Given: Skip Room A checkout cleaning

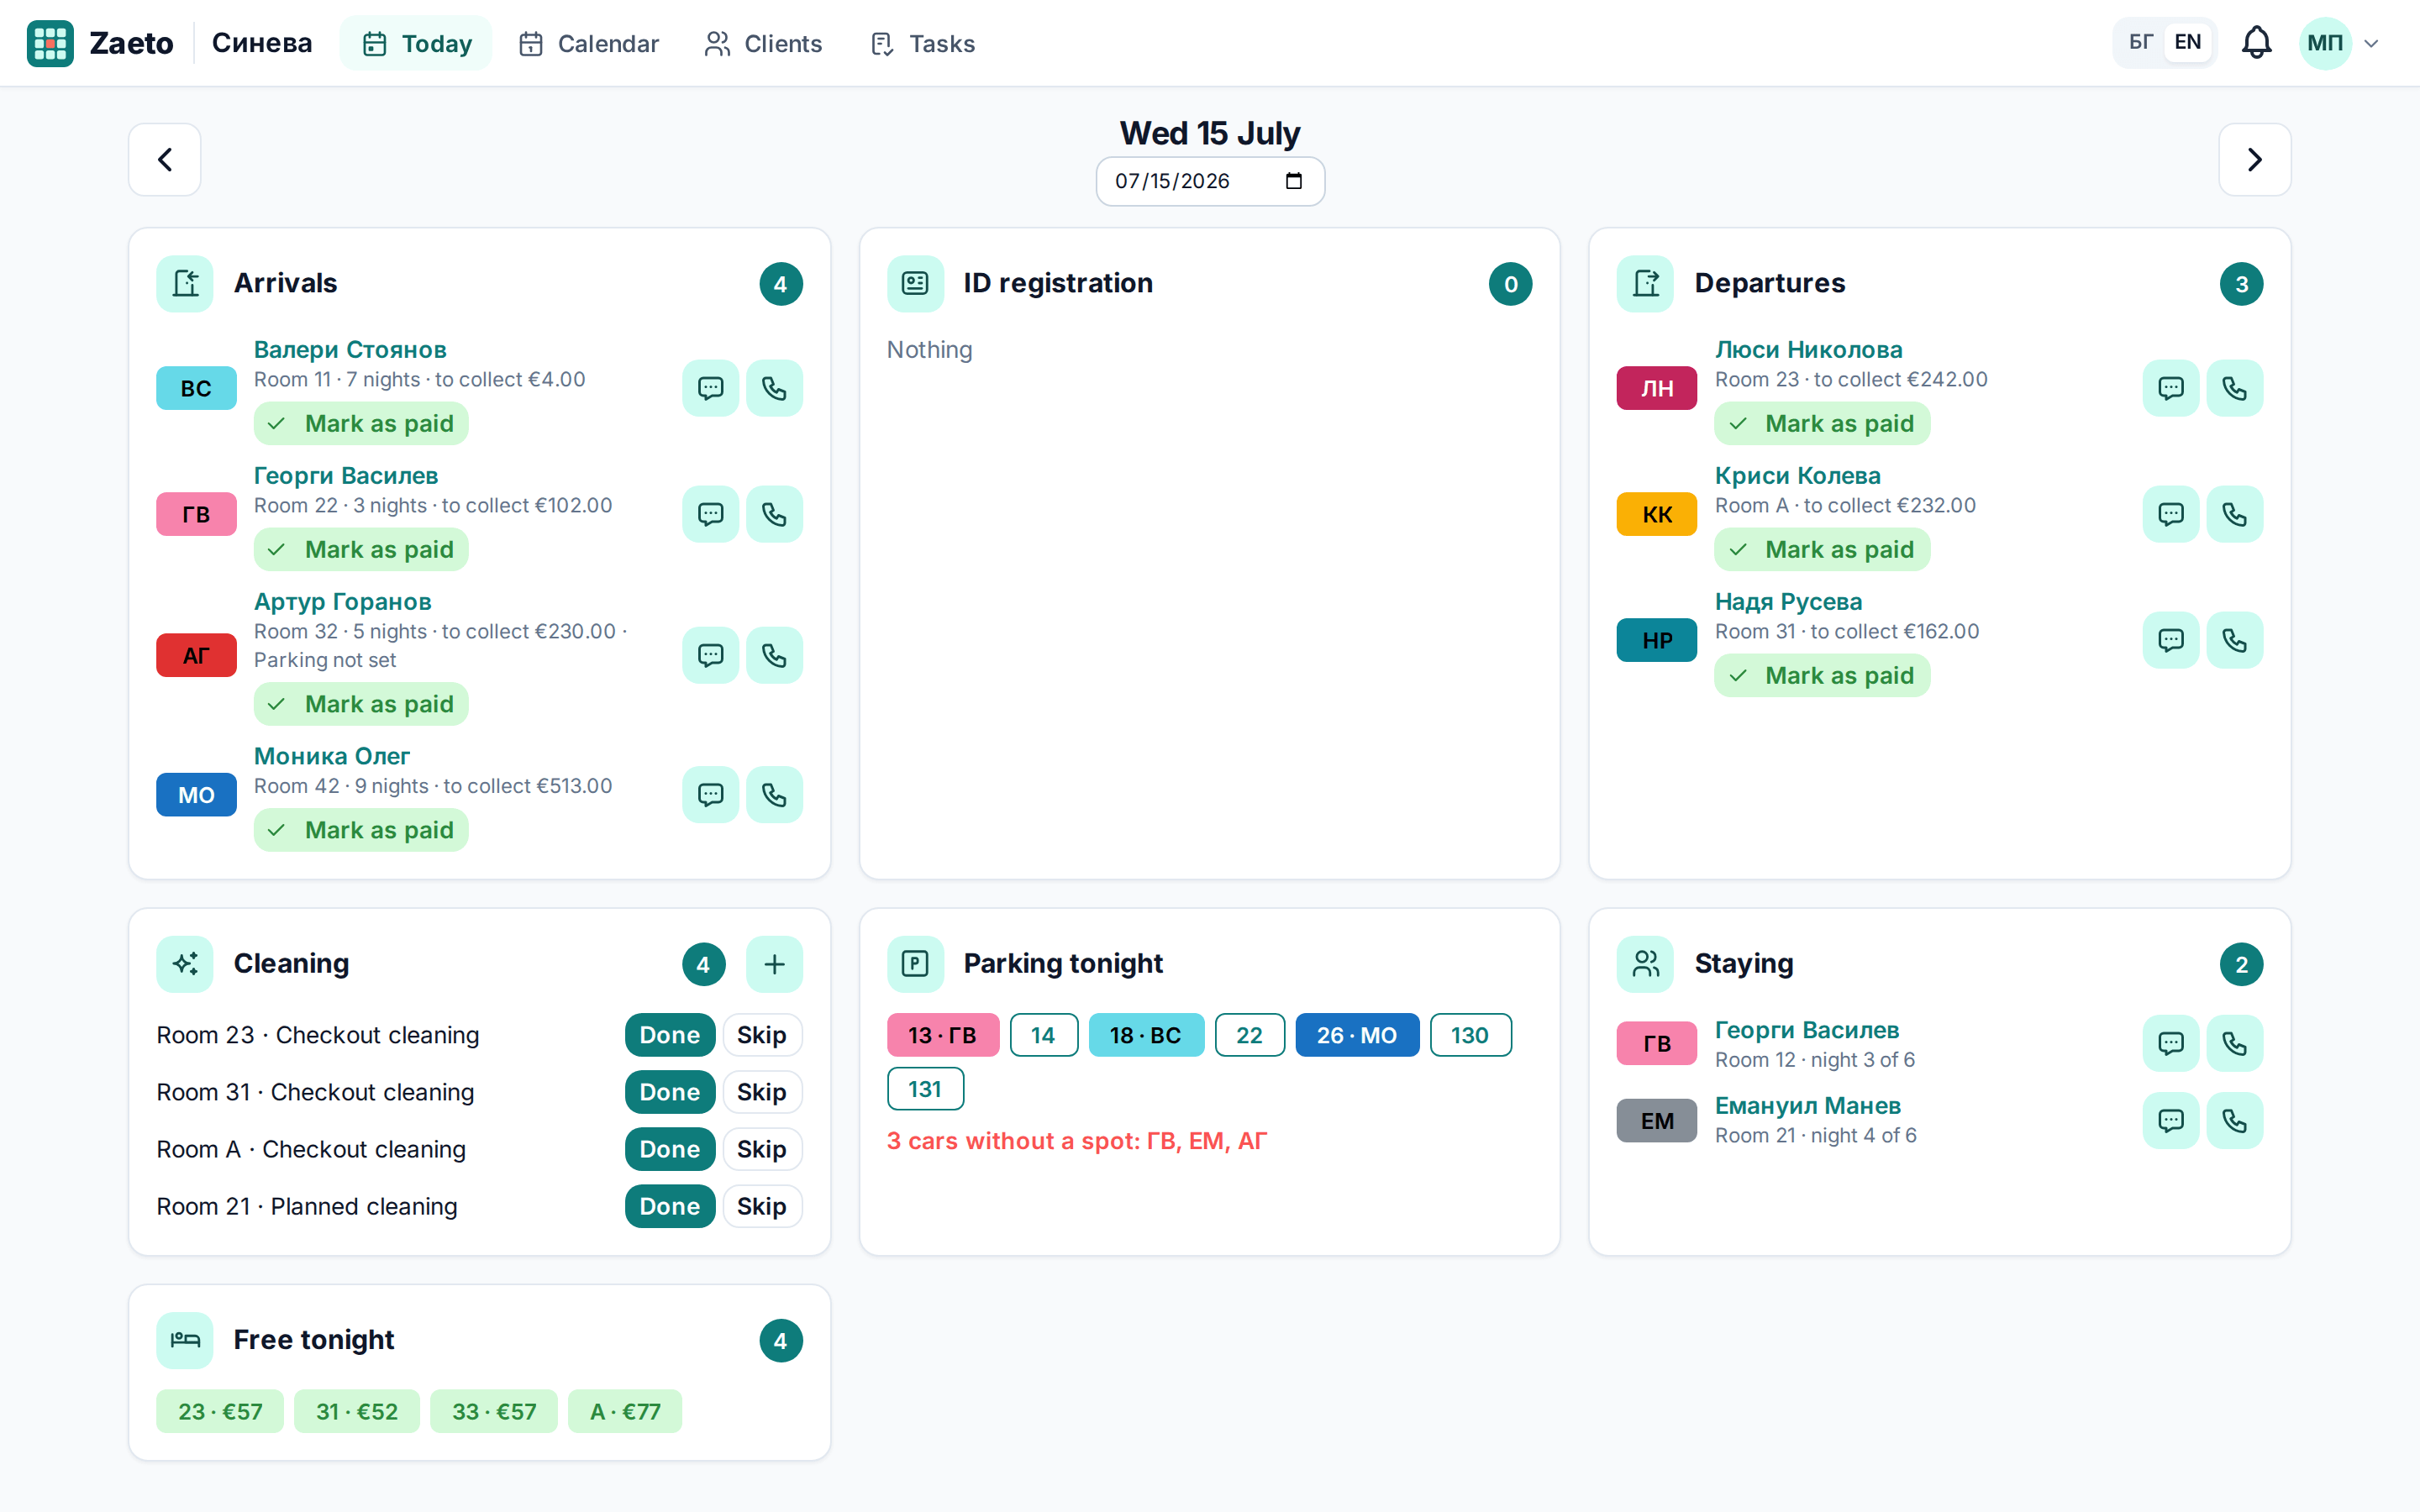Looking at the screenshot, I should coord(762,1149).
